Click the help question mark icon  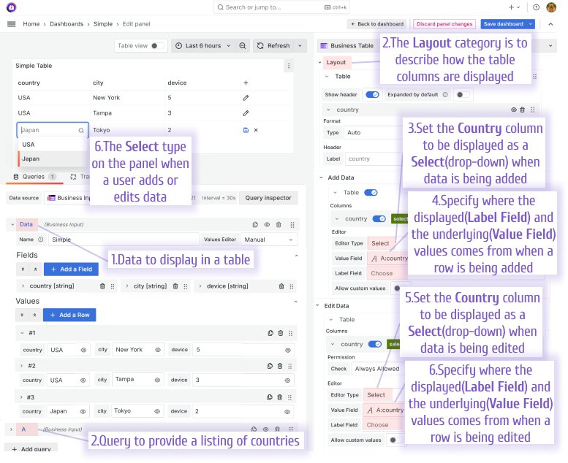point(536,7)
